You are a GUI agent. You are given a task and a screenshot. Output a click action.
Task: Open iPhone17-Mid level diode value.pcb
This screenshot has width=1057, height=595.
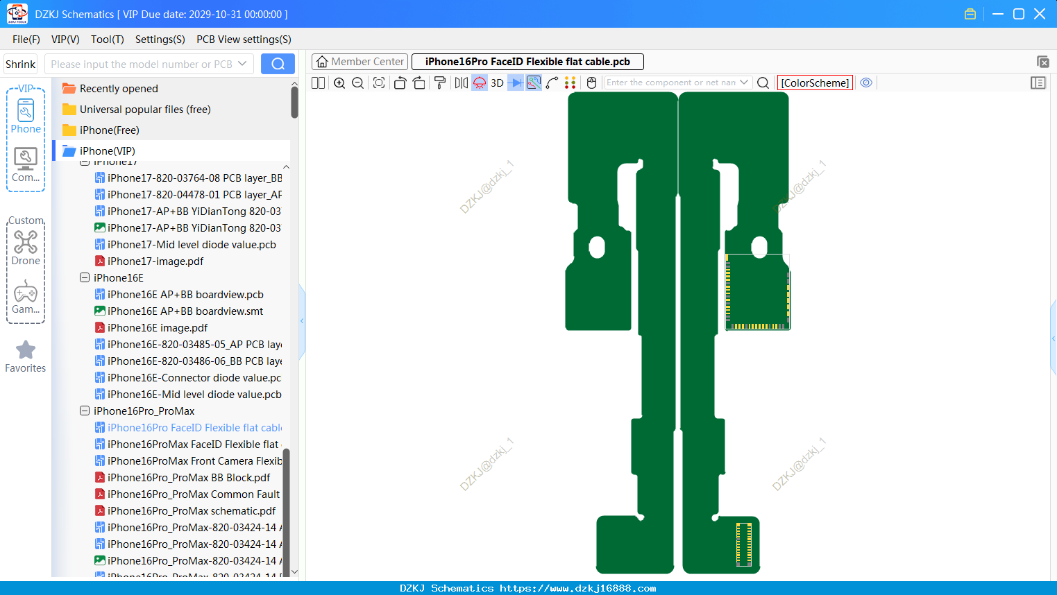coord(192,244)
